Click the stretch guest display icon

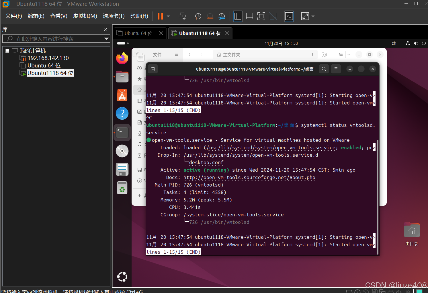tap(305, 16)
